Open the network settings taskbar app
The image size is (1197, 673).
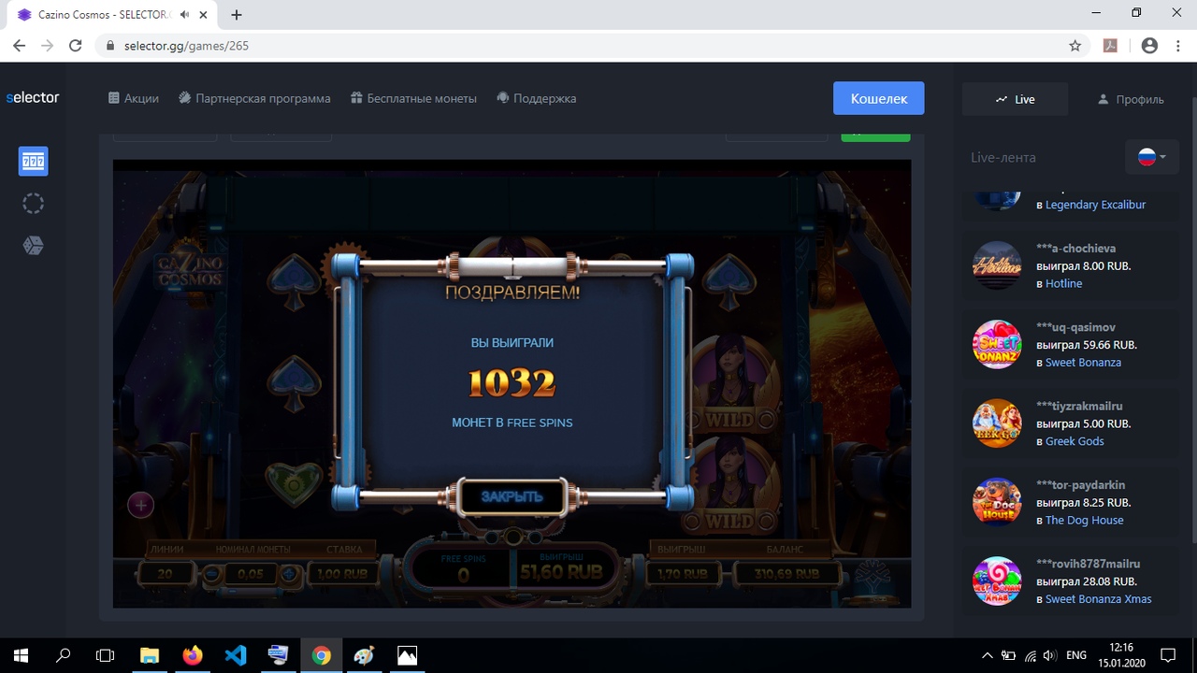(279, 655)
